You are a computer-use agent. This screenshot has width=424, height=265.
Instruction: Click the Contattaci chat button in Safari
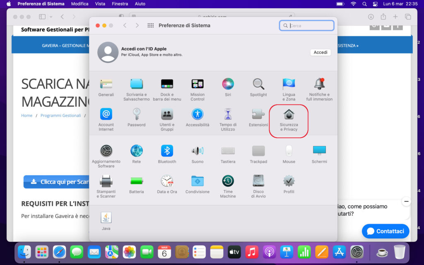click(385, 231)
